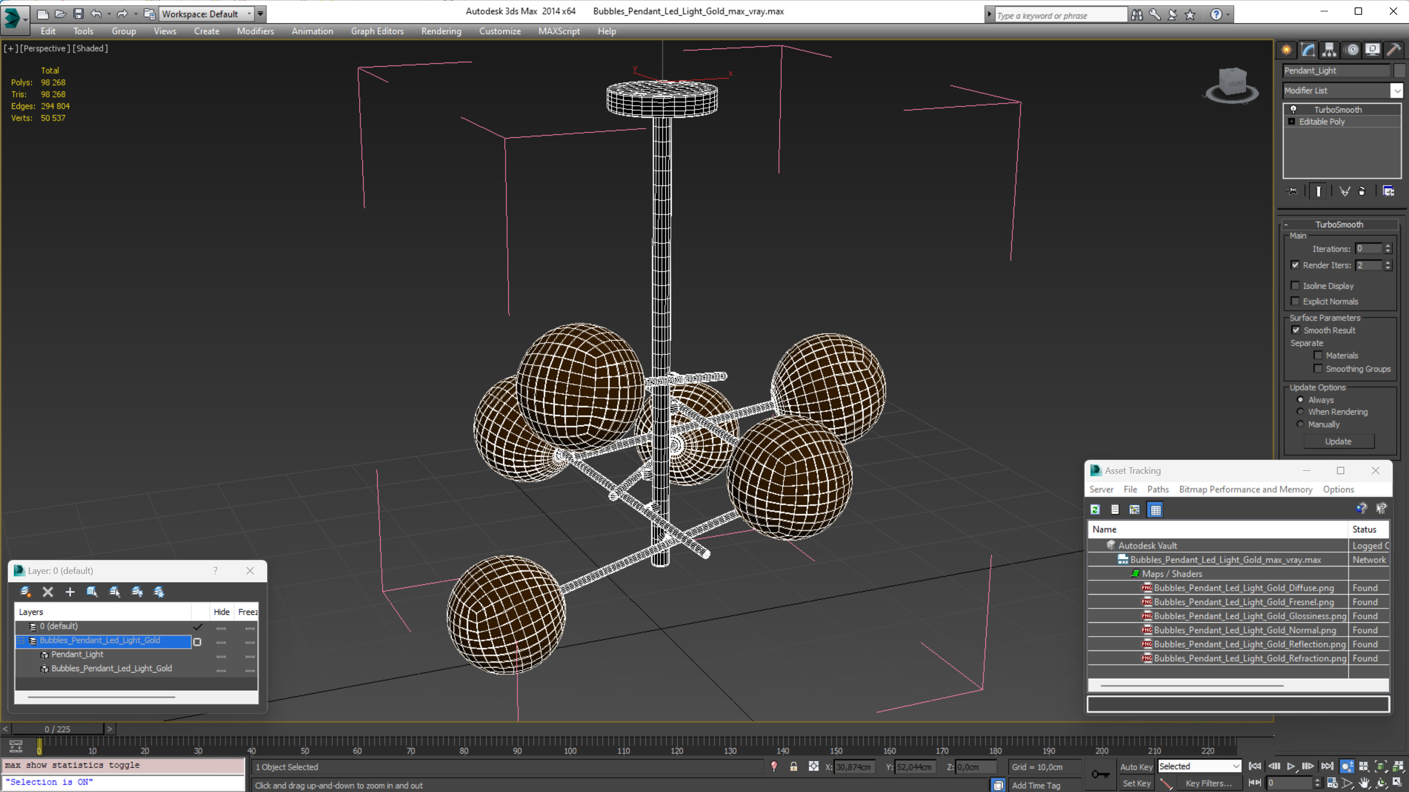The width and height of the screenshot is (1409, 792).
Task: Open the Graph Editors menu
Action: [377, 31]
